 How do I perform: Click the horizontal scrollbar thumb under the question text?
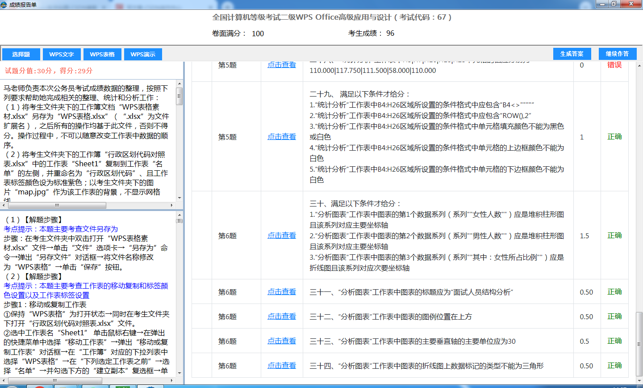point(57,206)
